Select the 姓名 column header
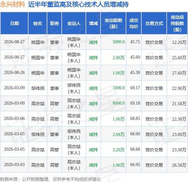The height and width of the screenshot is (182, 188). 38,23
